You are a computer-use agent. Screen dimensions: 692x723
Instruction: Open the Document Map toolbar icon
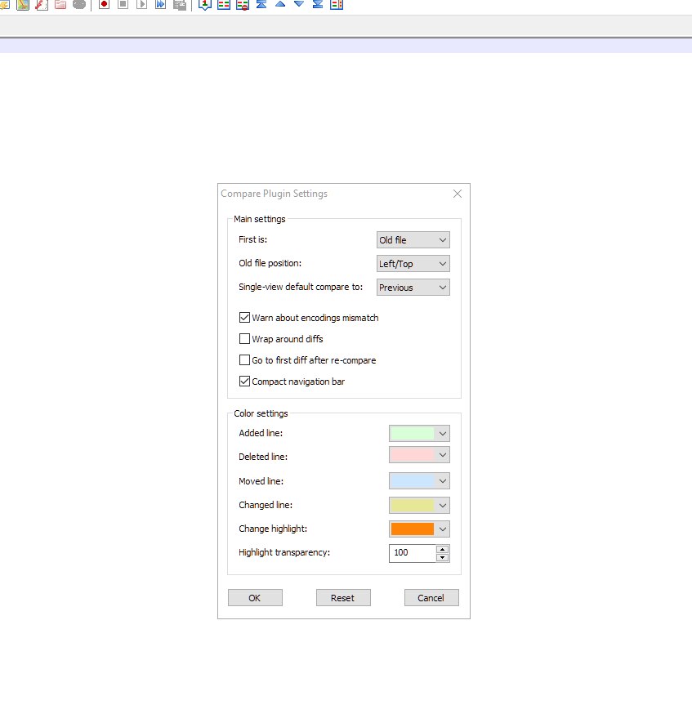(x=23, y=5)
